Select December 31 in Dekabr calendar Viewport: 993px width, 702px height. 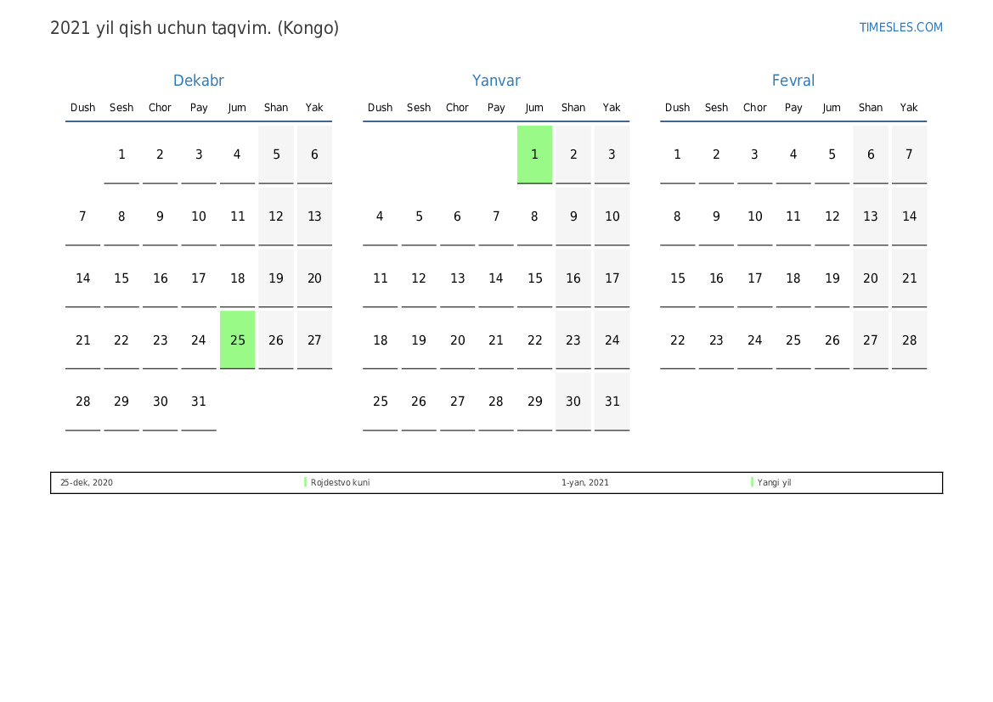(x=199, y=402)
